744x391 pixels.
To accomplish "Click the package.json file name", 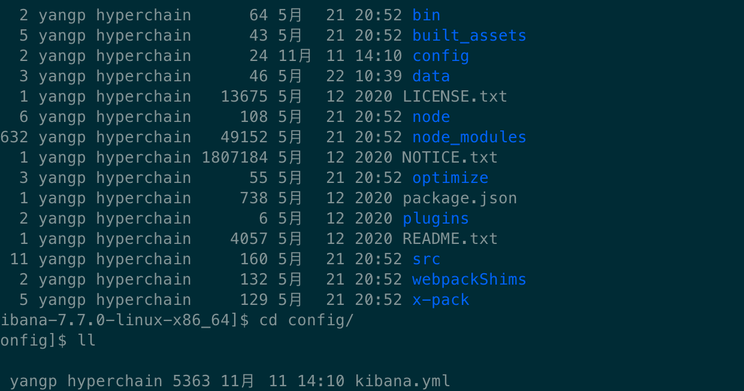I will coord(460,198).
